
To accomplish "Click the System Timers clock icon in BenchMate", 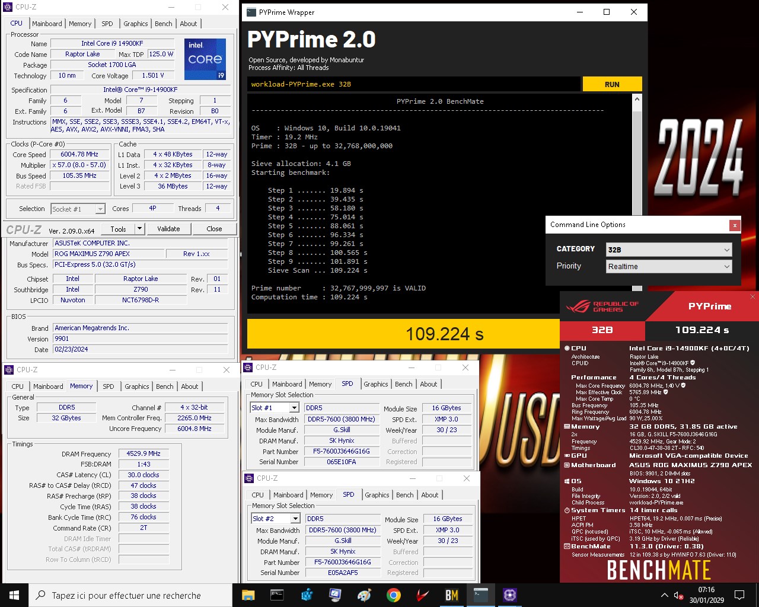I will click(x=566, y=510).
